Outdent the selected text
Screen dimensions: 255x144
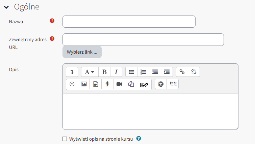click(x=155, y=72)
